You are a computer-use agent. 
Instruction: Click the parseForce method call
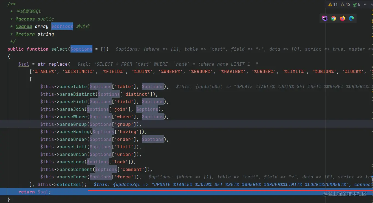(73, 177)
